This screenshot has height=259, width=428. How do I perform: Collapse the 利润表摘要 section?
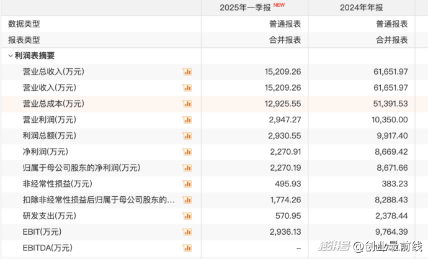[x=11, y=56]
